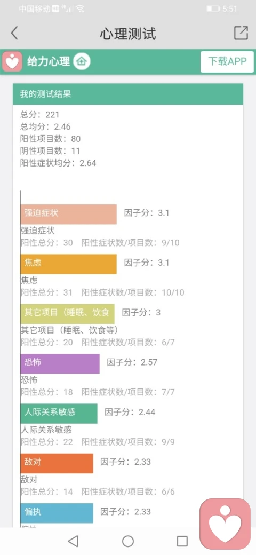Tap the red-orange 敌对 bar
256x555 pixels.
point(57,463)
